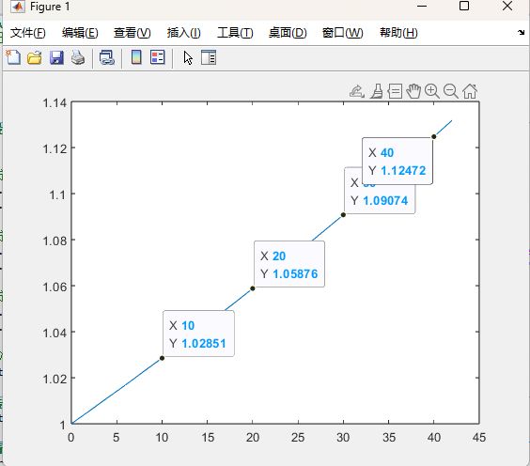
Task: Open the 窗口(W) menu
Action: click(x=343, y=33)
